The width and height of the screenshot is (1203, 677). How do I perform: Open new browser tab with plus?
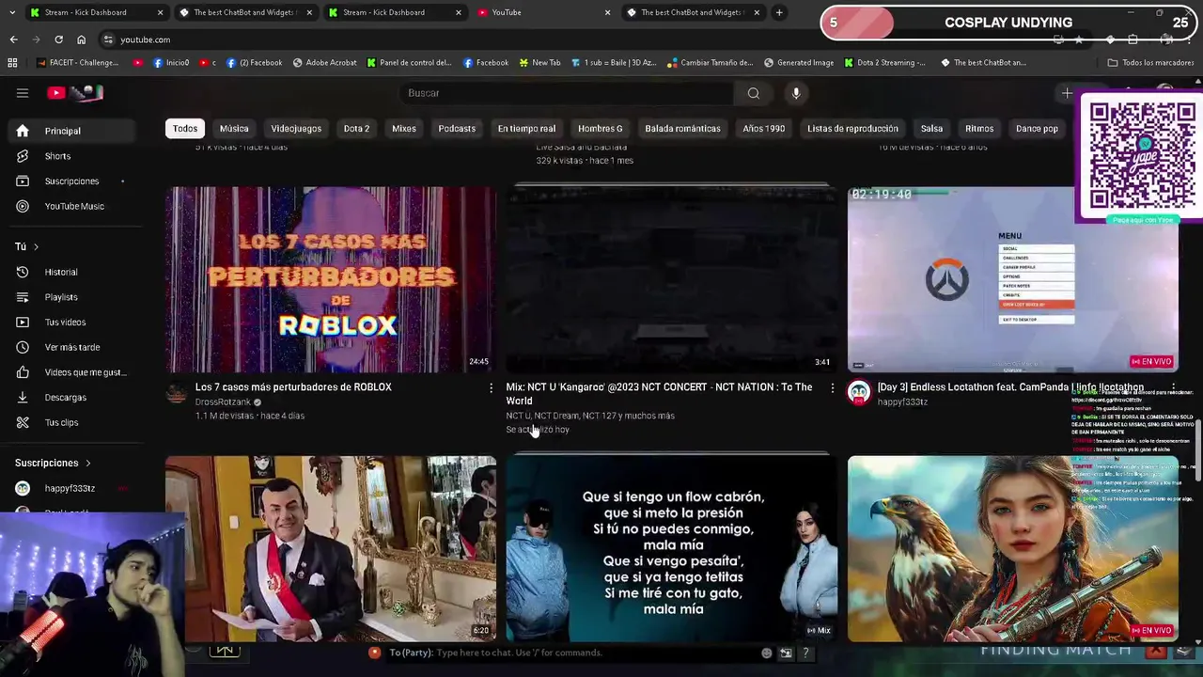(x=779, y=12)
